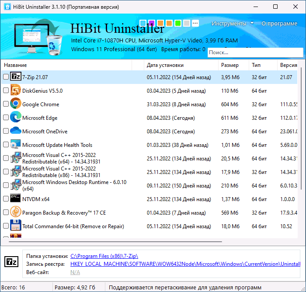Tick the checkbox for Google Chrome
Screen dimensions: 306x292
coord(6,104)
